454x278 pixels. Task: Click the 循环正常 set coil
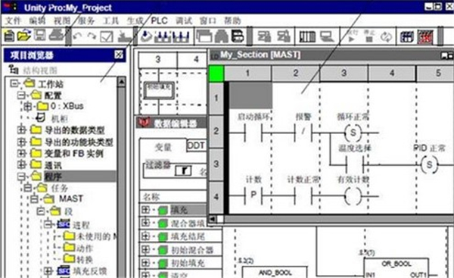(x=353, y=133)
